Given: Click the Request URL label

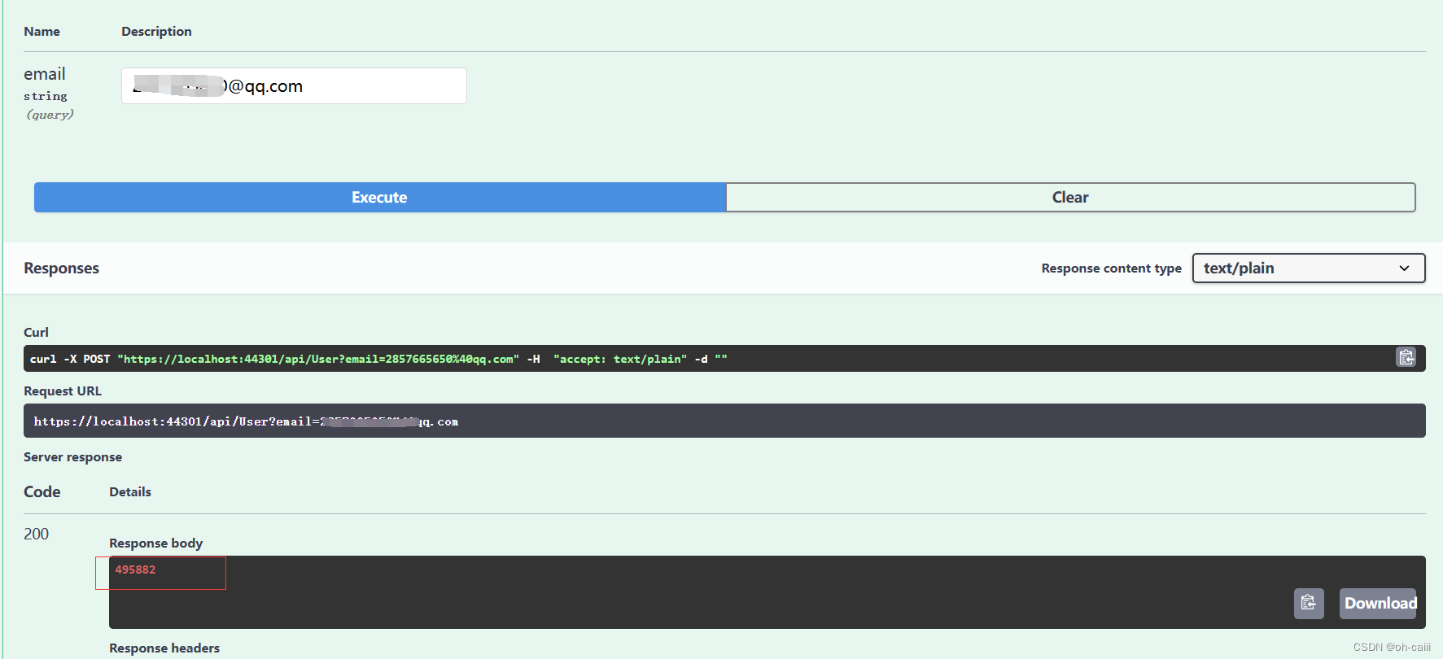Looking at the screenshot, I should [x=63, y=391].
